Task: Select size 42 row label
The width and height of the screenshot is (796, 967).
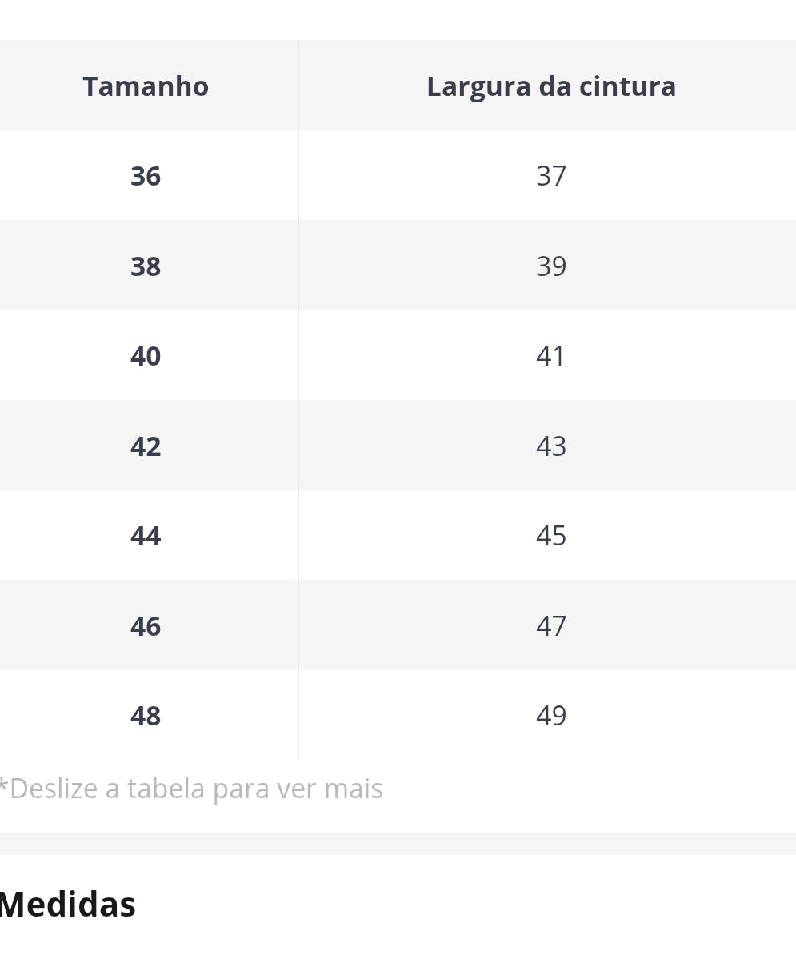Action: [146, 446]
